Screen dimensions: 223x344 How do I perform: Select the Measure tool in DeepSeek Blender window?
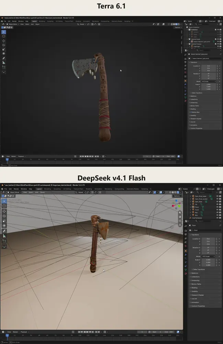[4, 236]
